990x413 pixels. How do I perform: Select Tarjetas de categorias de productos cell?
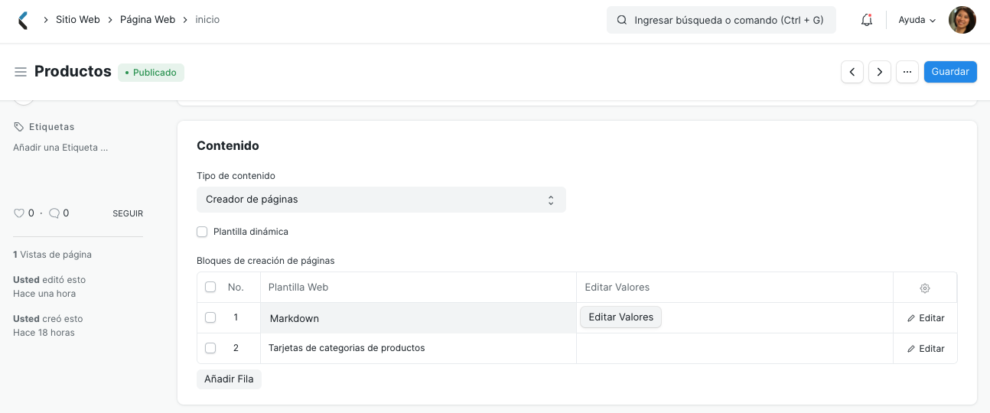pyautogui.click(x=418, y=349)
